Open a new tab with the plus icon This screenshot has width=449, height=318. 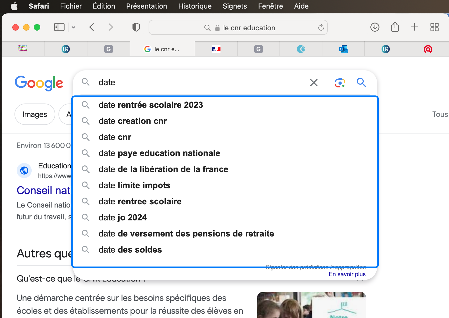414,27
